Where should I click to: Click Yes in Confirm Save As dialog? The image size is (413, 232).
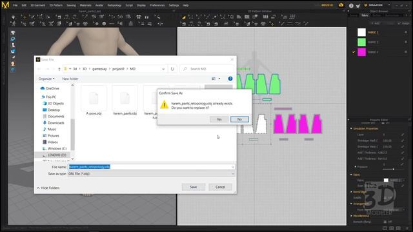pos(219,119)
